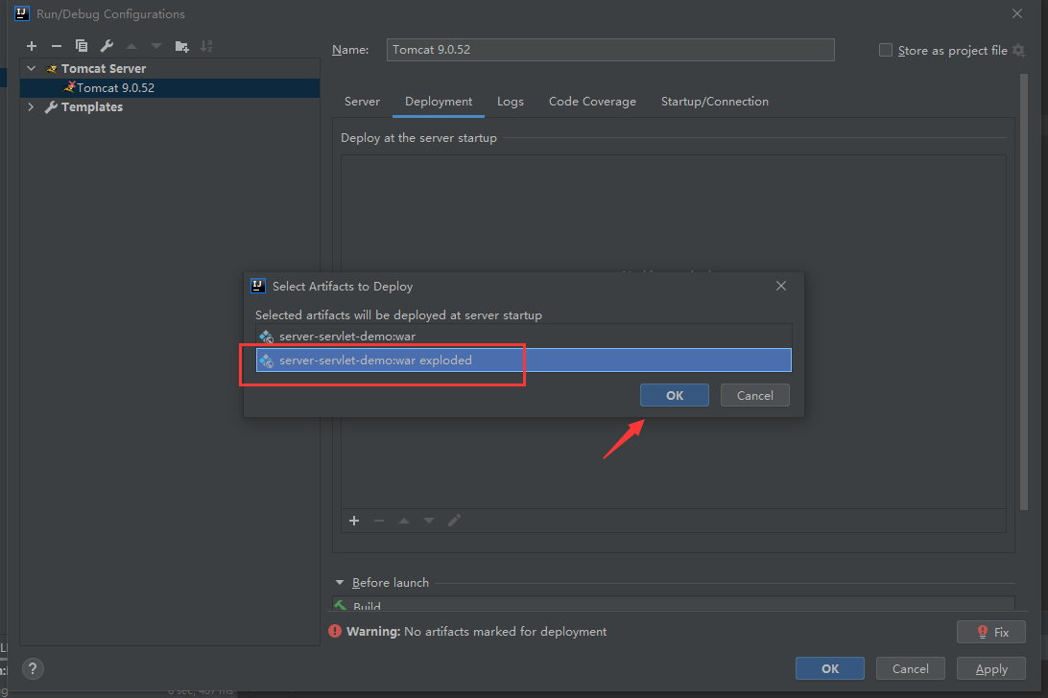This screenshot has width=1048, height=698.
Task: Select the Templates tree item
Action: 170,106
